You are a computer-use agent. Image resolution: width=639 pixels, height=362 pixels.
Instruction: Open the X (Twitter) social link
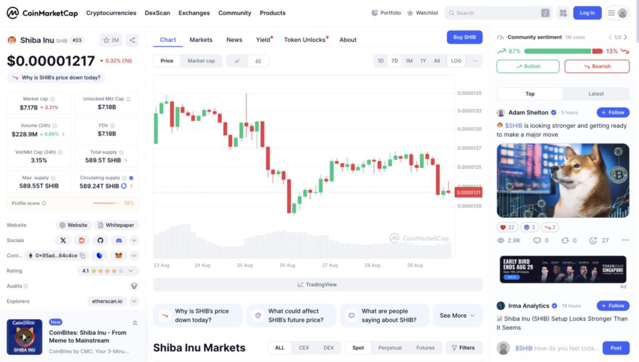63,240
